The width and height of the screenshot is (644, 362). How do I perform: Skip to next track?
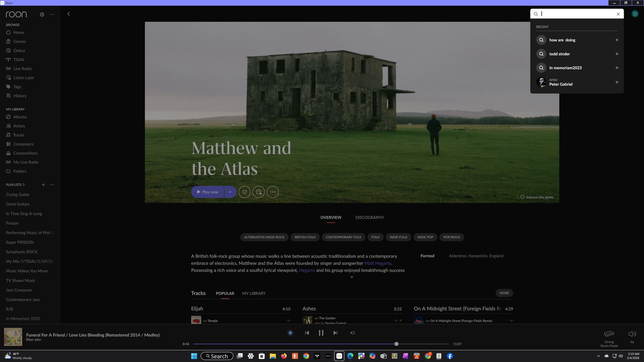coord(335,333)
